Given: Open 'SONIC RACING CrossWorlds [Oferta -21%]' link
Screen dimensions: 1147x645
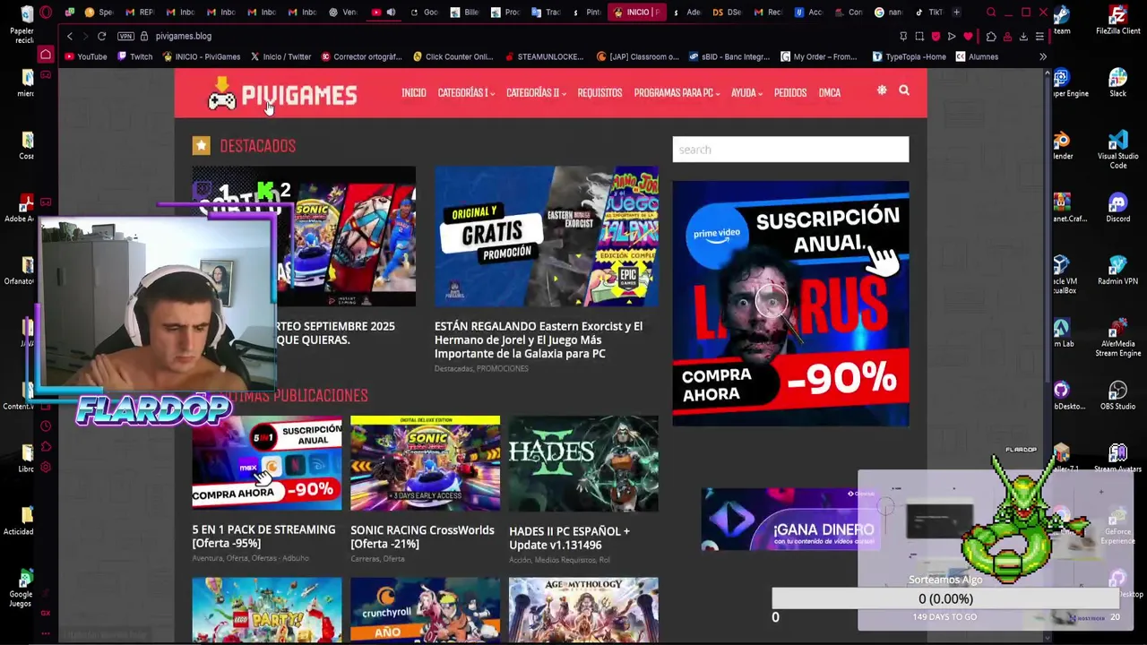Looking at the screenshot, I should coord(422,537).
